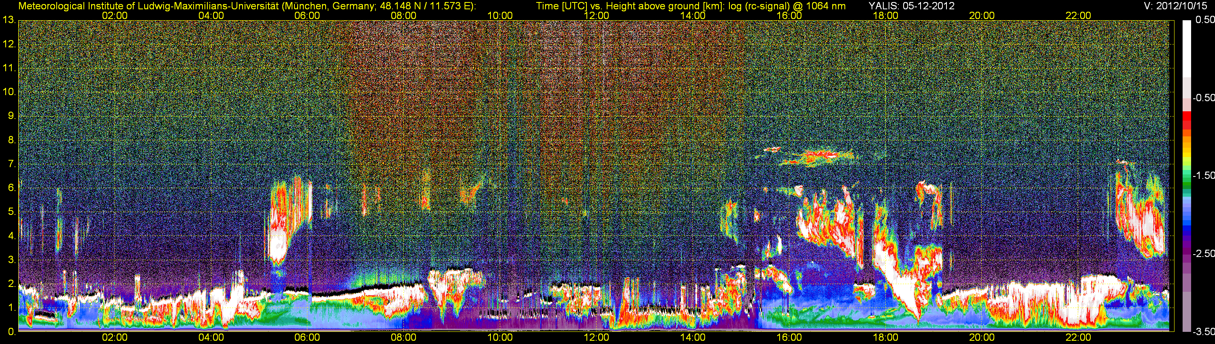1215x344 pixels.
Task: Click the 3 km height axis label
Action: 12,260
